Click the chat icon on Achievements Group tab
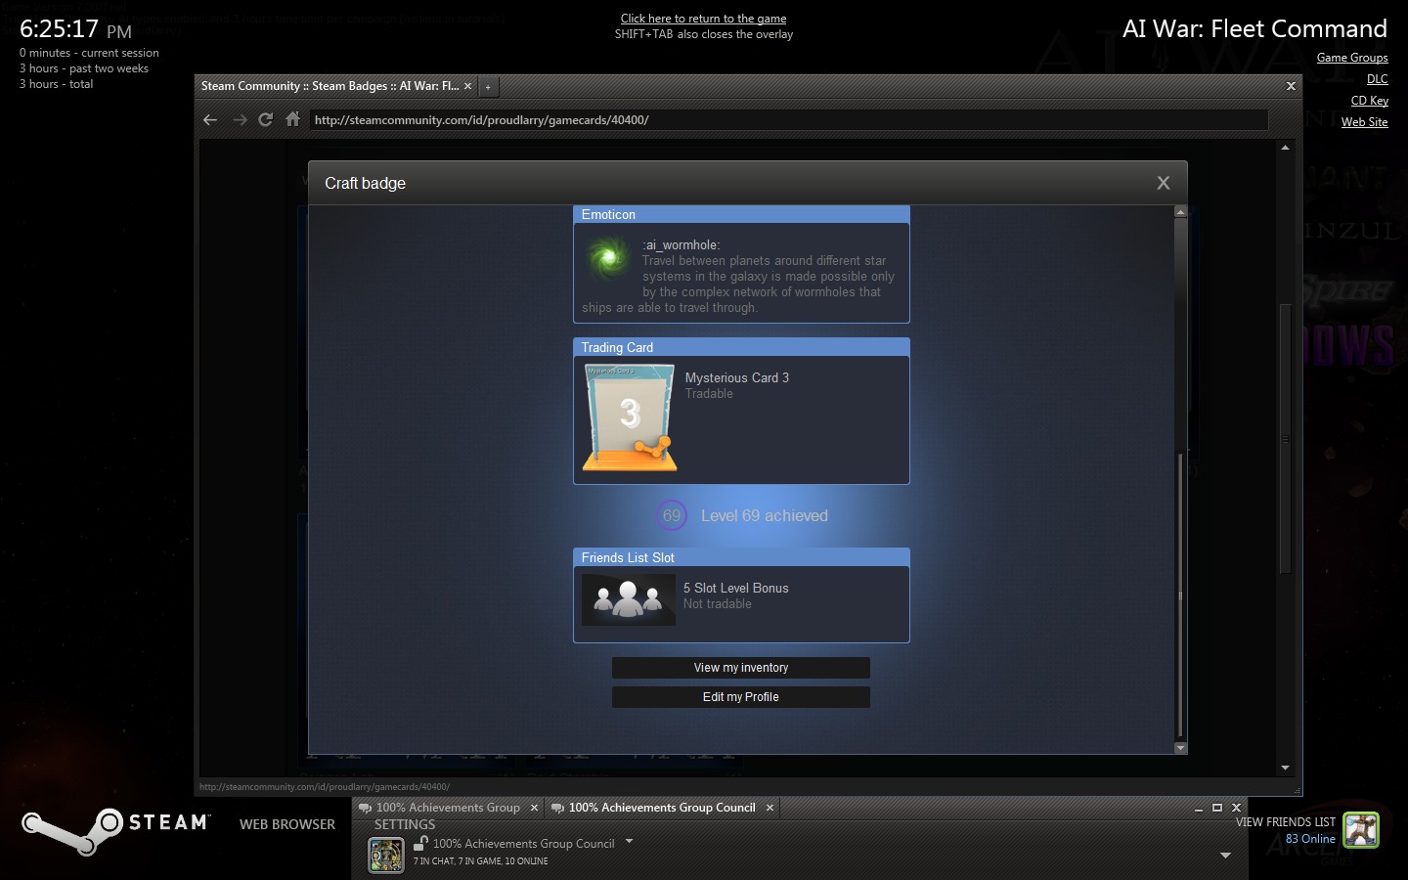 (365, 808)
